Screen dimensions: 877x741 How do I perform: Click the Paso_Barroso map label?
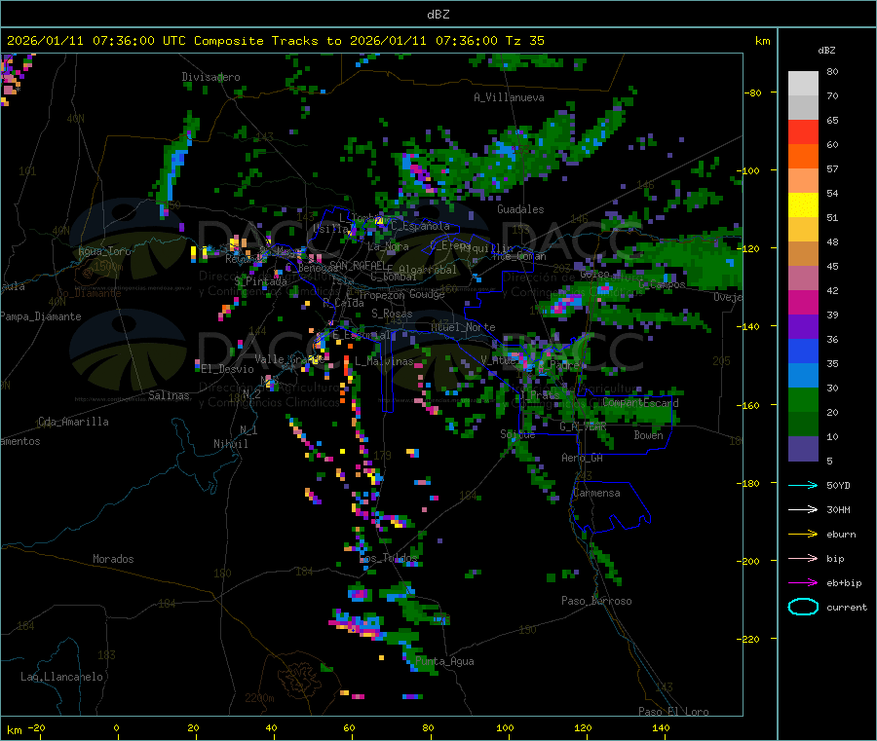coord(596,601)
